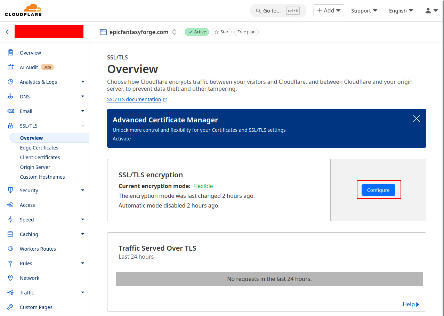Click the Email envelope icon

tap(10, 111)
